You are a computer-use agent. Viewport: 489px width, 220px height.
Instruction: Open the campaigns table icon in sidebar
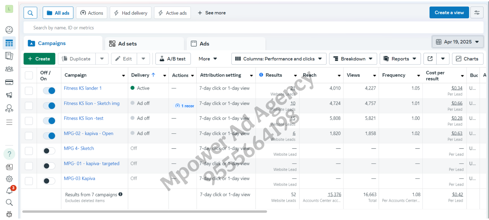(x=9, y=43)
